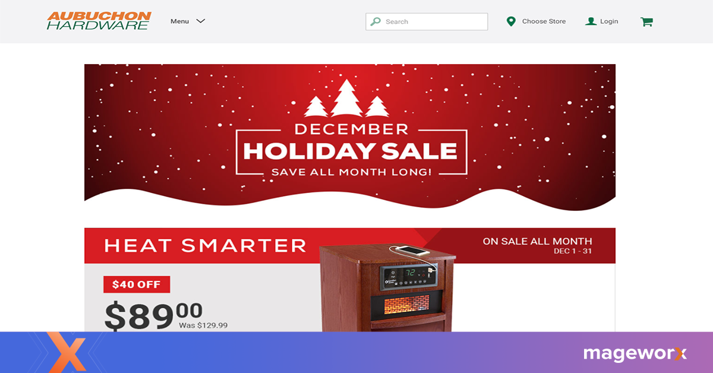713x373 pixels.
Task: Select the Choose Store link
Action: (x=544, y=21)
